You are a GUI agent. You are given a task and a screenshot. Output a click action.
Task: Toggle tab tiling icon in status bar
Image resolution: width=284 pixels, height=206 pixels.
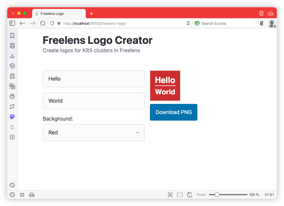click(22, 195)
